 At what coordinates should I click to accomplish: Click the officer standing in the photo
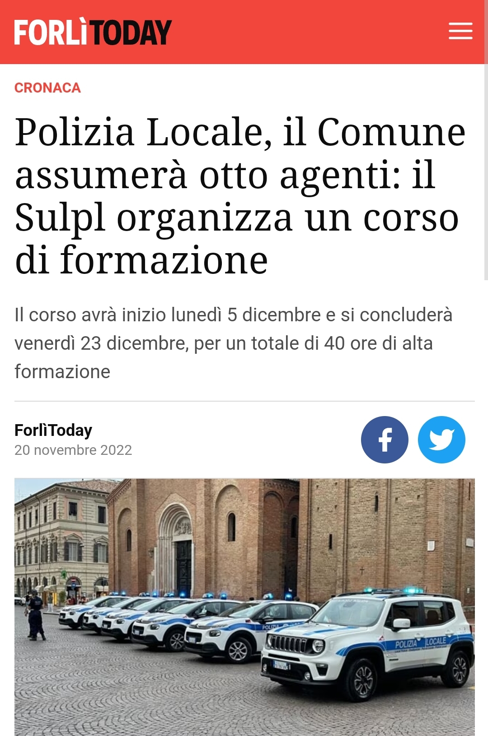click(35, 615)
